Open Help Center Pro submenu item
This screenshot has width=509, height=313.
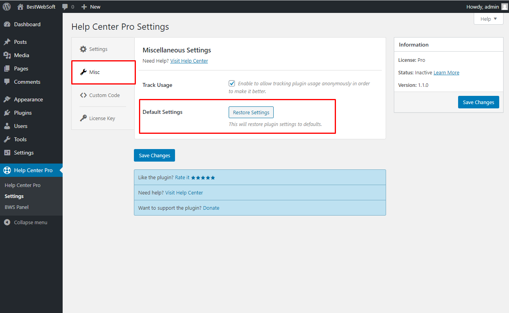tap(23, 185)
